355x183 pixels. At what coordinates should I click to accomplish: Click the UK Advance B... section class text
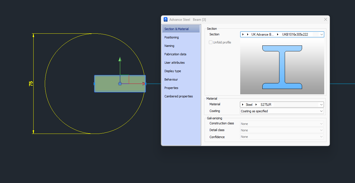[263, 35]
